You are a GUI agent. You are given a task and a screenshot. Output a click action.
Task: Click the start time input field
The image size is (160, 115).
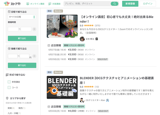pyautogui.click(x=13, y=29)
